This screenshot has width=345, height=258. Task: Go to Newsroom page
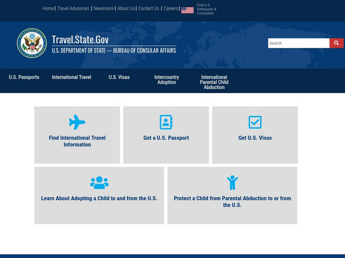click(104, 8)
